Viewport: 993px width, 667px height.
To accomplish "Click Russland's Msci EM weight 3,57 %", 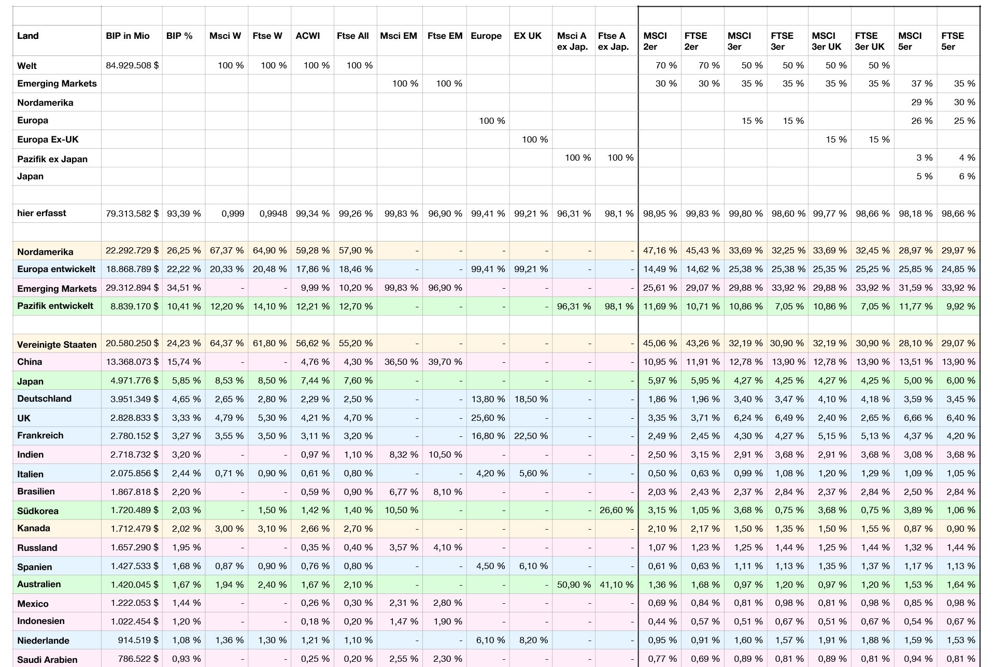I will click(404, 547).
